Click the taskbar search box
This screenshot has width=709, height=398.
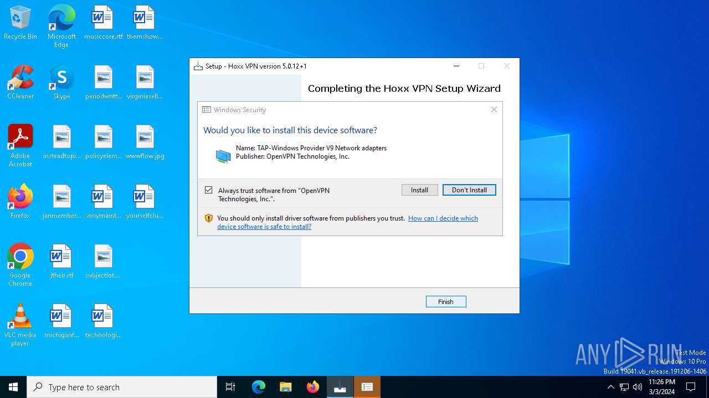pos(122,387)
